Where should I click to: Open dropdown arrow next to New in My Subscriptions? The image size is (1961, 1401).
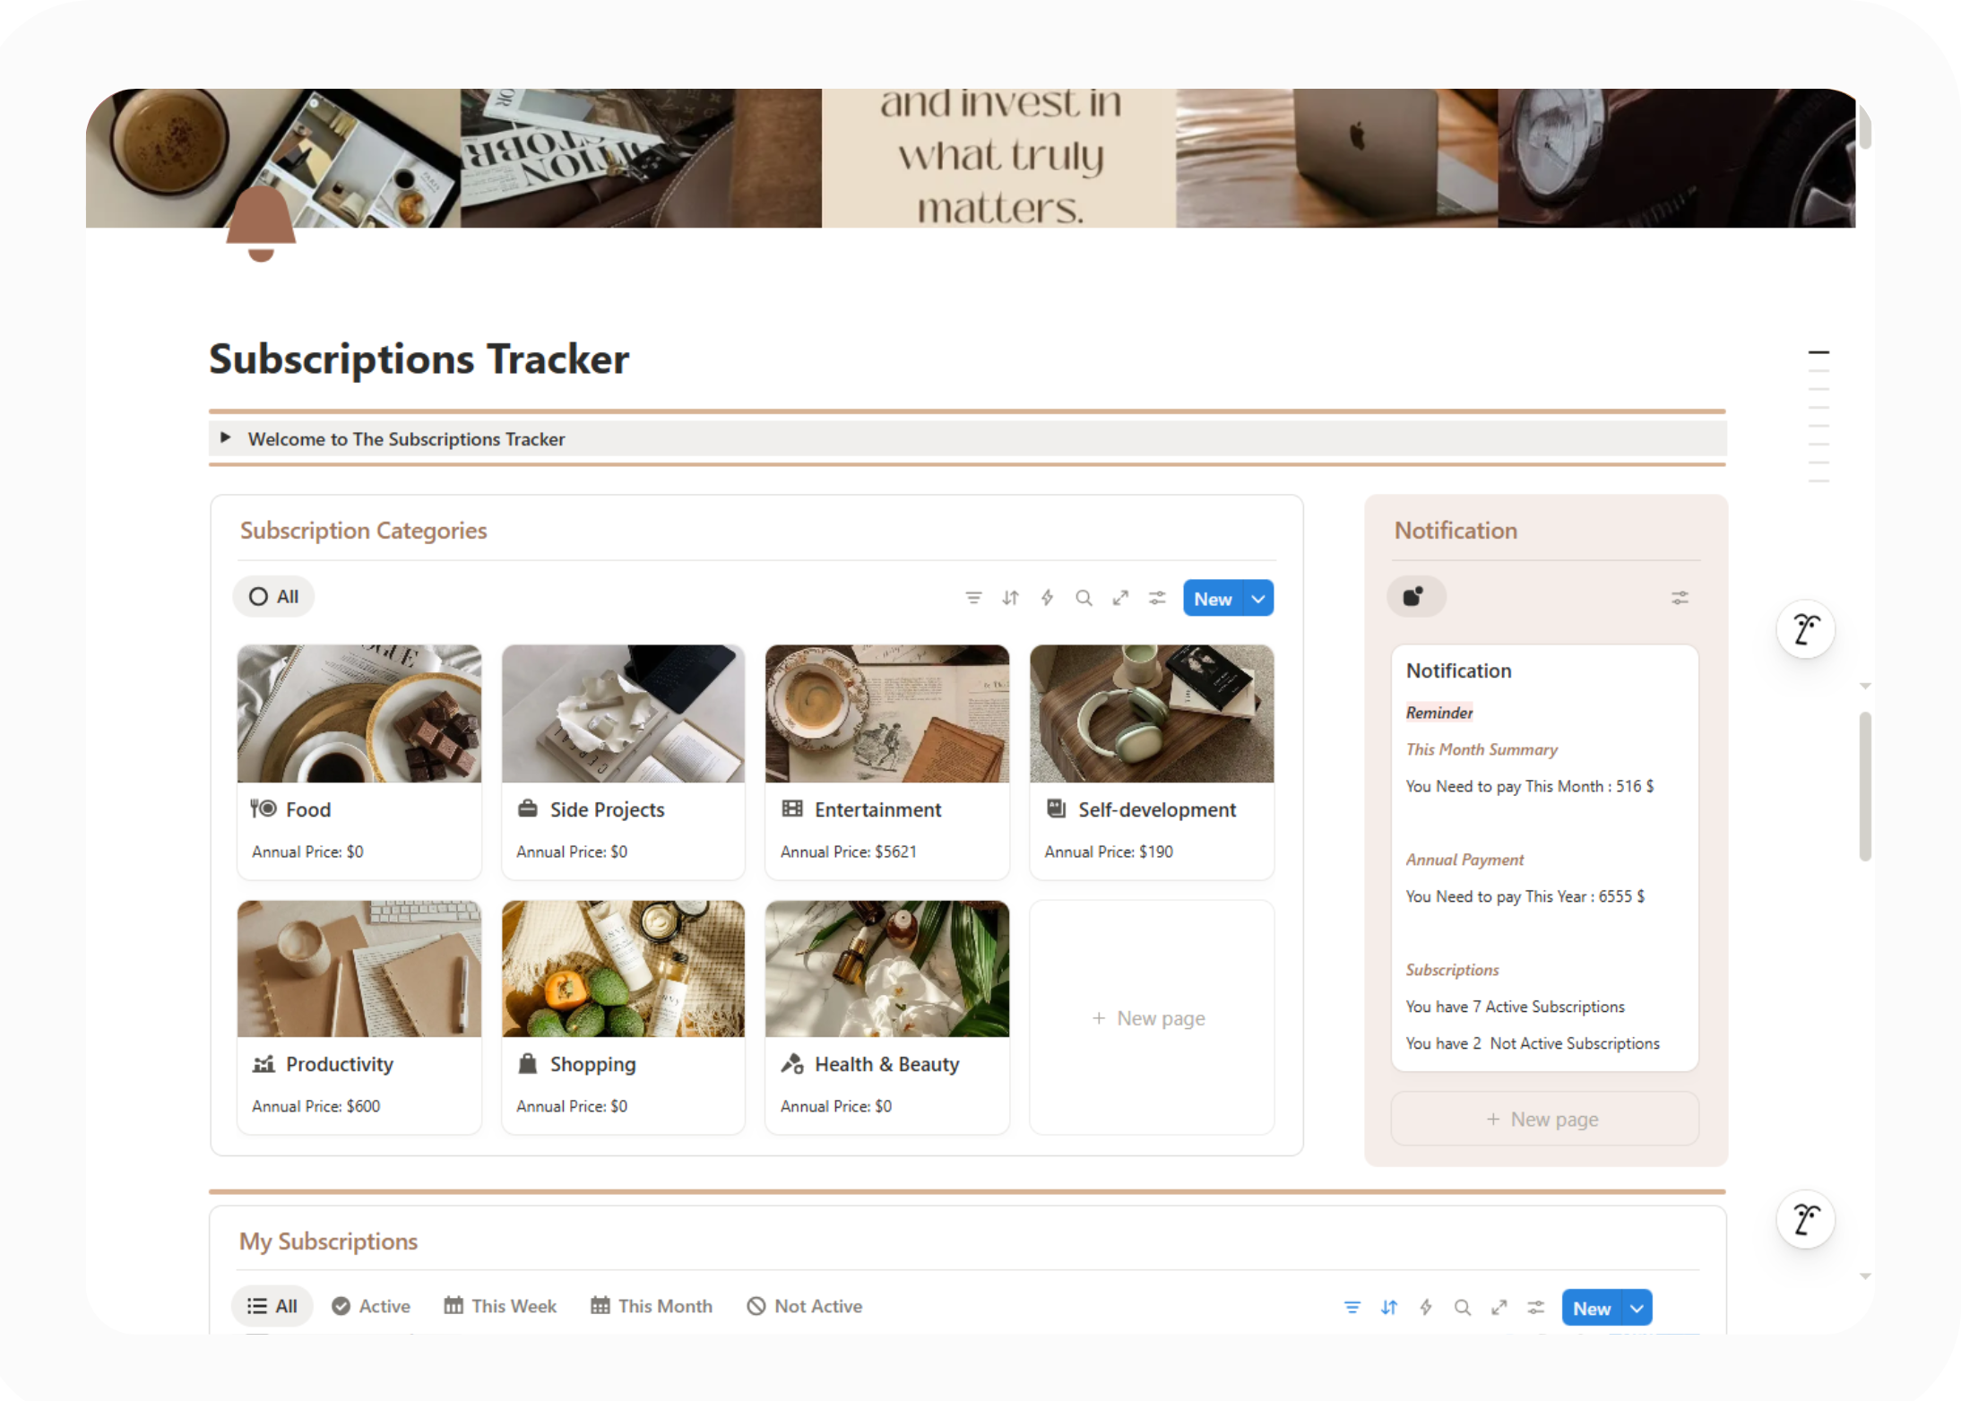(x=1637, y=1309)
